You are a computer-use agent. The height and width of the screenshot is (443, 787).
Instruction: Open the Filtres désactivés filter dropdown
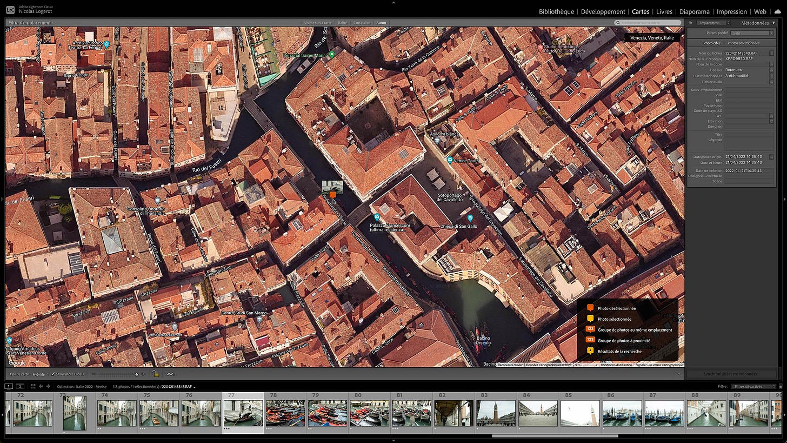[x=753, y=386]
